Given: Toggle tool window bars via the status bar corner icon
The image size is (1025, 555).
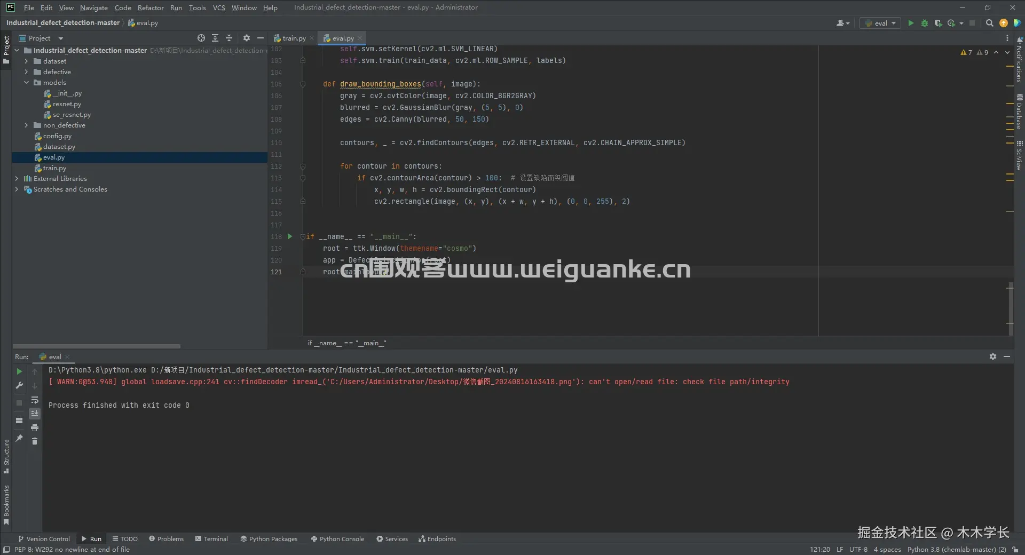Looking at the screenshot, I should pos(6,549).
